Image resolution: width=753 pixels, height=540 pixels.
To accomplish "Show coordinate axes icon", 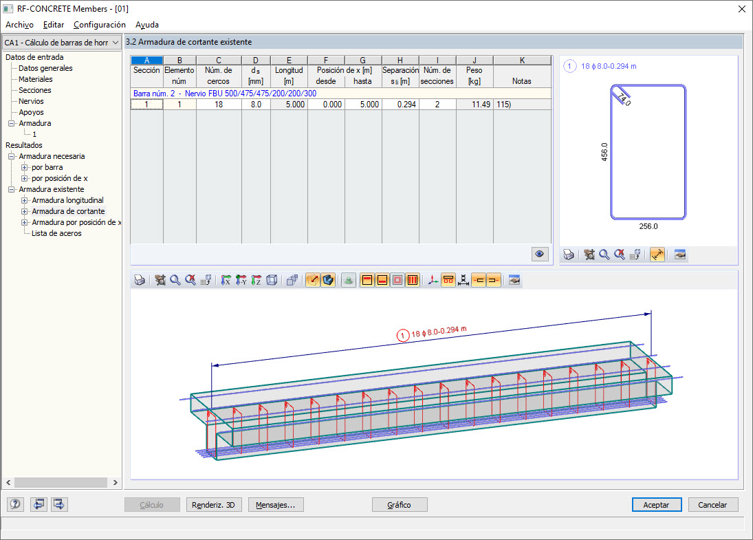I will tap(433, 280).
